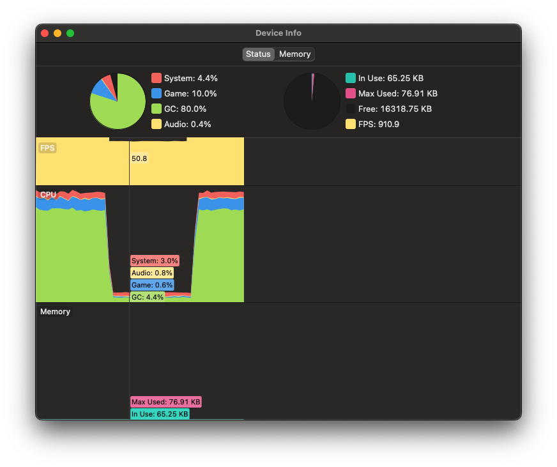Click the blue Game legend swatch
Screen dimensions: 557x467
click(x=156, y=93)
